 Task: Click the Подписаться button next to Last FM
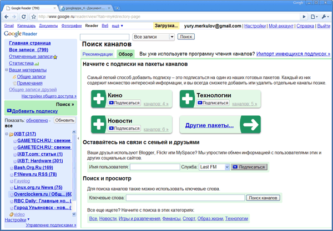point(249,167)
